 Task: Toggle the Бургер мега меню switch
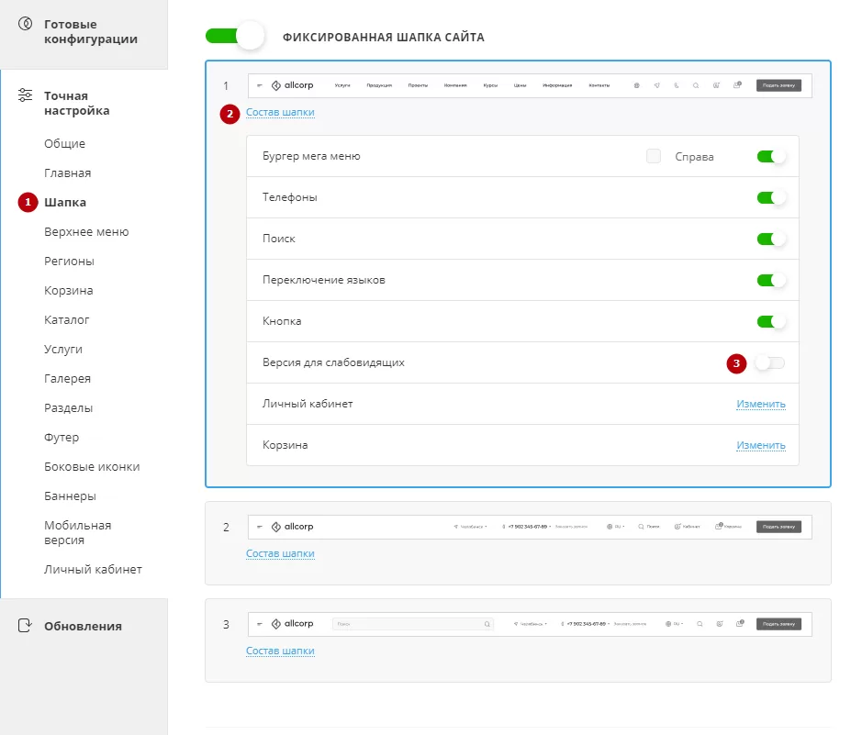[771, 157]
